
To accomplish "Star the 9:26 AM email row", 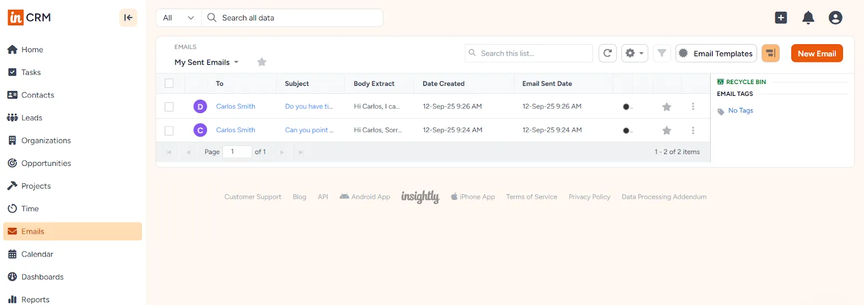I will point(667,107).
